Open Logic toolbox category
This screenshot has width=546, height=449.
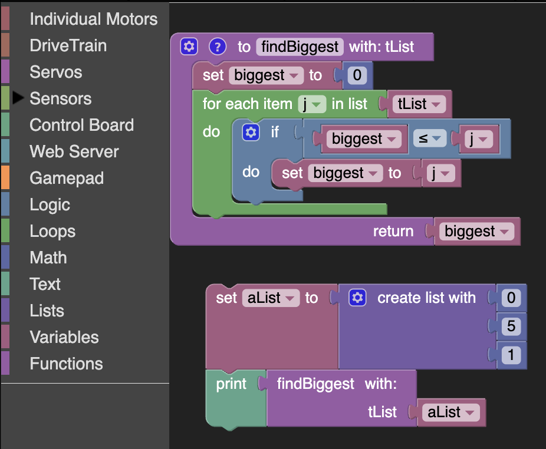[50, 204]
